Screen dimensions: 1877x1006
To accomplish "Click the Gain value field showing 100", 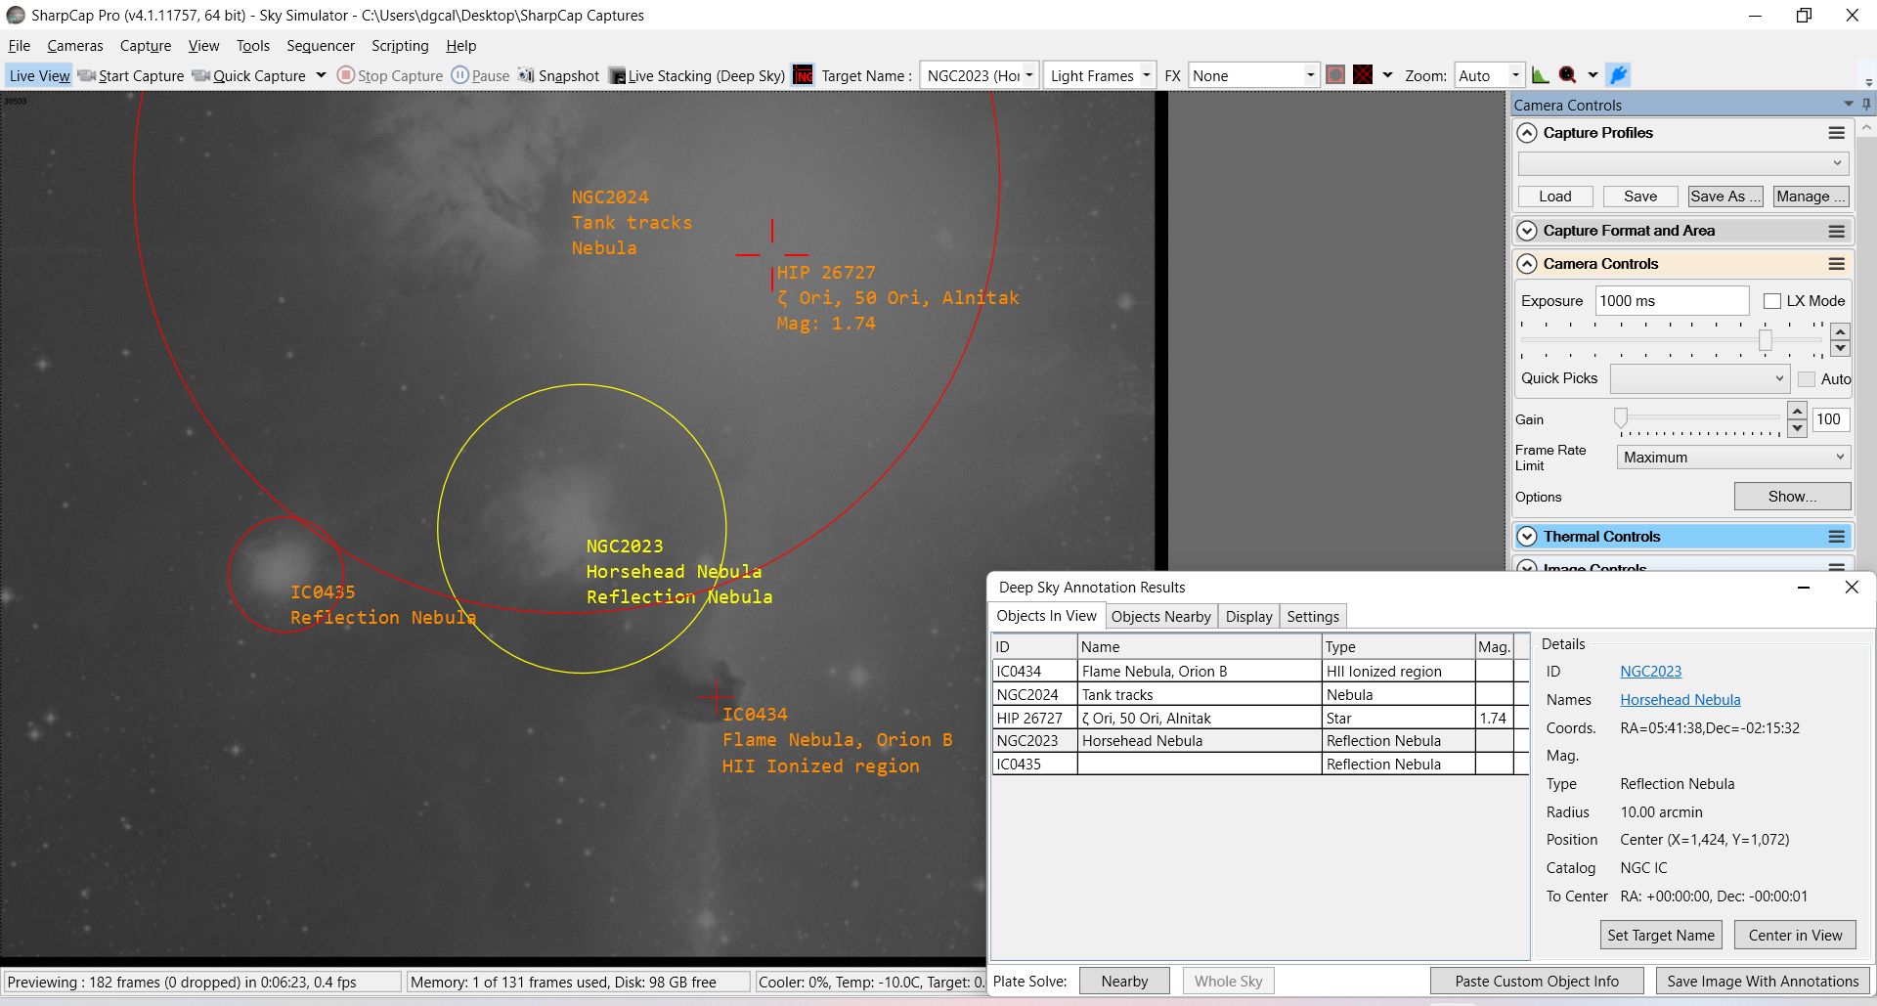I will [x=1830, y=419].
